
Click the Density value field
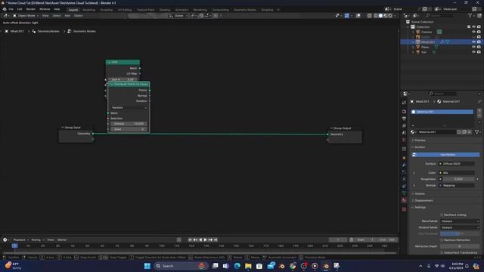(x=129, y=124)
